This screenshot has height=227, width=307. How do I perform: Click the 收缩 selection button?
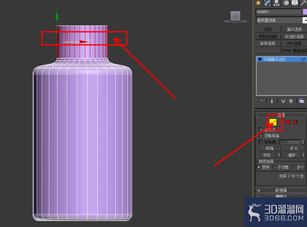[x=269, y=148]
